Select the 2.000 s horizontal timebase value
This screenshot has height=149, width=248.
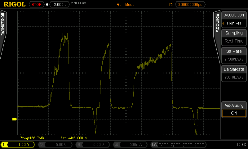[60, 5]
